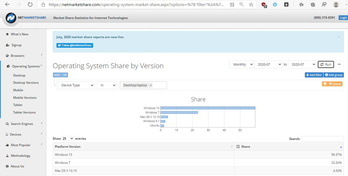Dismiss the July 2020 announcement banner
The image size is (348, 176).
pyautogui.click(x=339, y=37)
